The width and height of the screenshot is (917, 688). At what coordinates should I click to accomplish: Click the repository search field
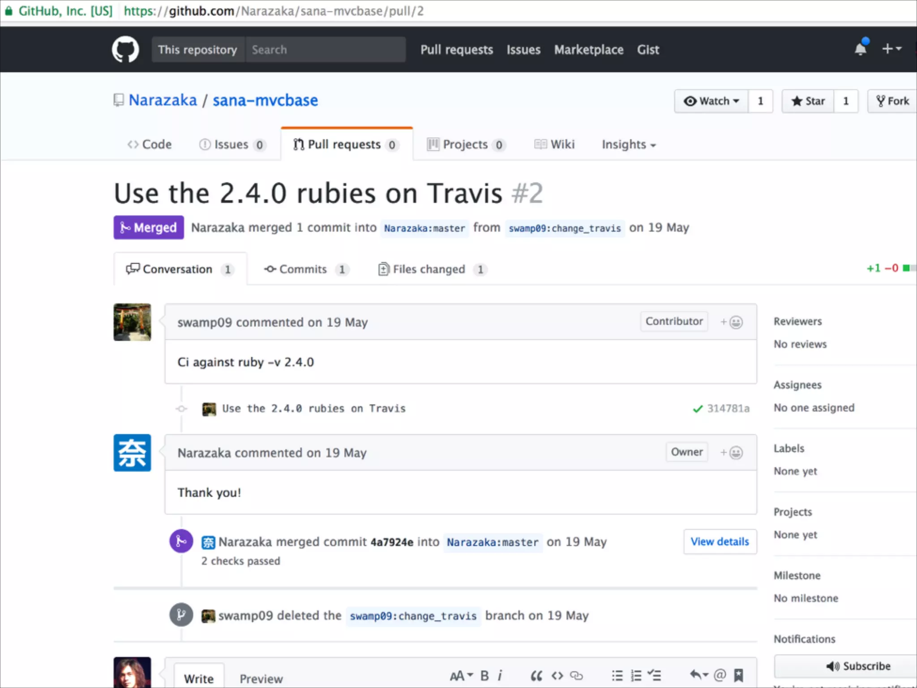click(326, 50)
